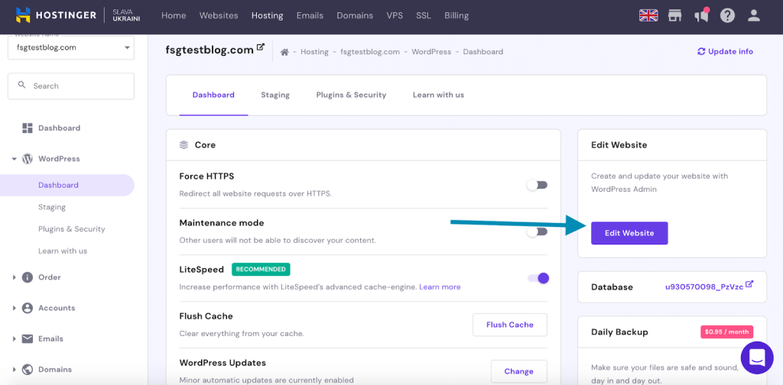Viewport: 783px width, 385px height.
Task: Toggle Force HTTPS switch
Action: pyautogui.click(x=538, y=185)
